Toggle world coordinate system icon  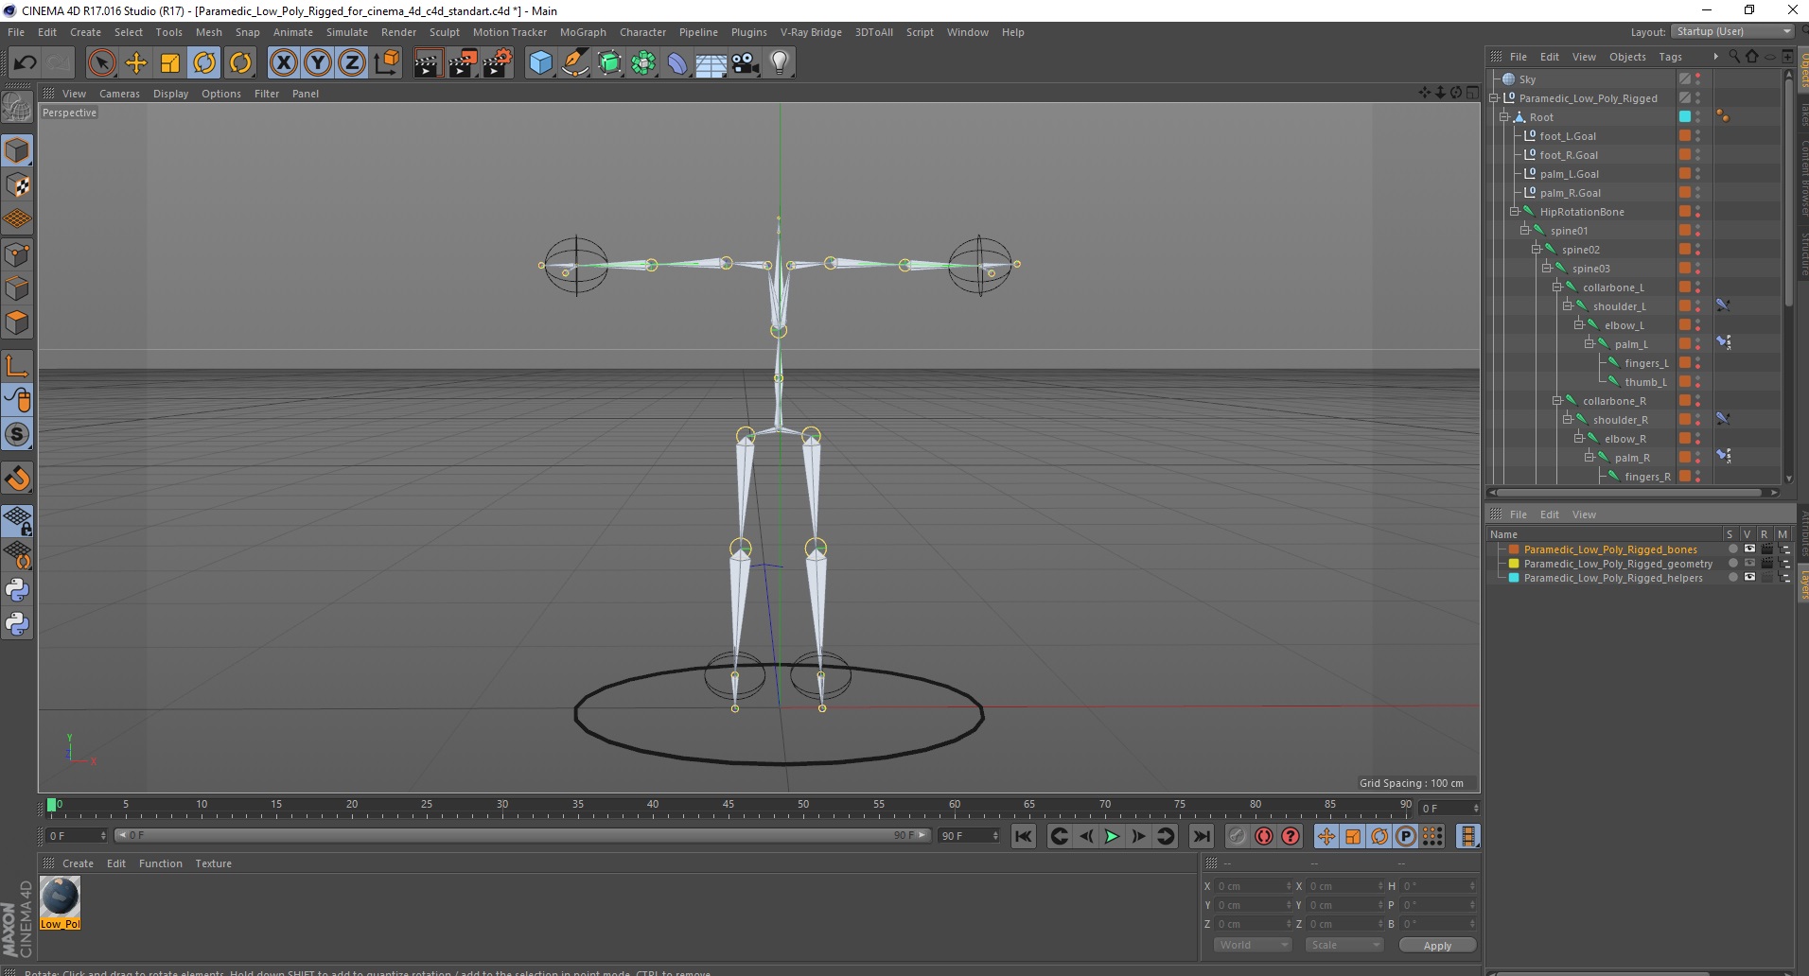pyautogui.click(x=386, y=63)
